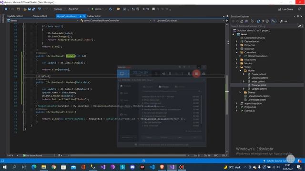Click Sync with Active Document icon
The width and height of the screenshot is (305, 171).
[x=258, y=21]
